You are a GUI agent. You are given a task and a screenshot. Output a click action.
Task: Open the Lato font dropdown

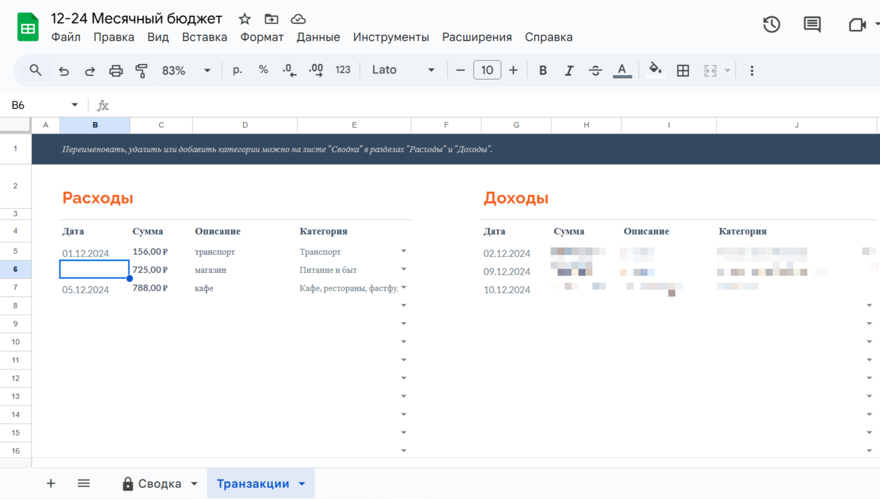(x=404, y=70)
